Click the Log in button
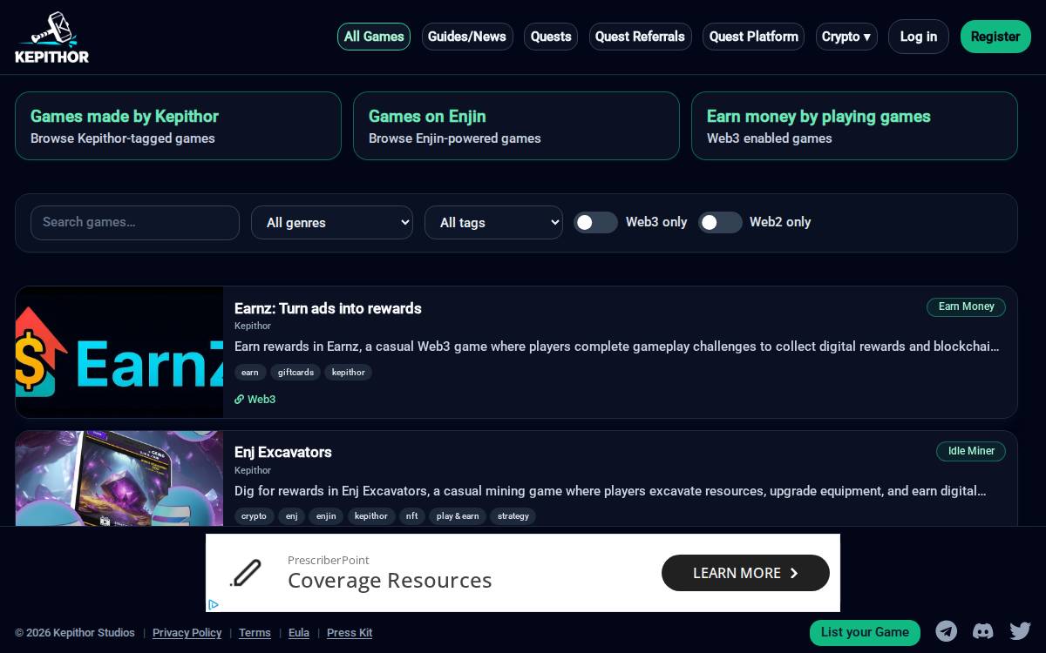Image resolution: width=1046 pixels, height=653 pixels. coord(919,37)
